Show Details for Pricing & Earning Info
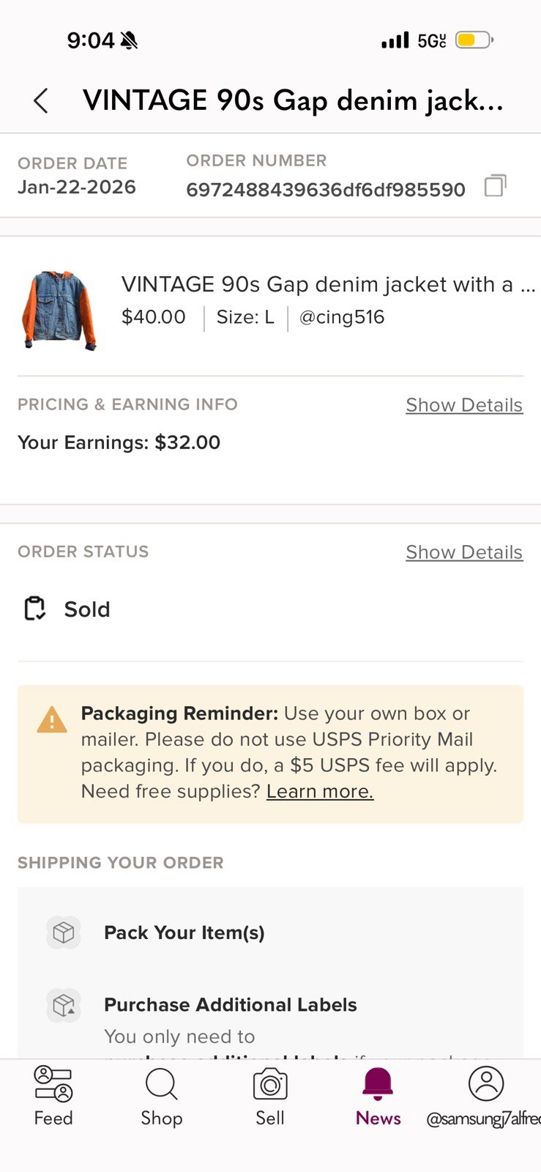This screenshot has width=541, height=1172. coord(464,405)
